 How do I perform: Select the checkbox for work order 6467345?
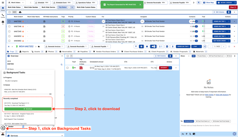[9, 31]
